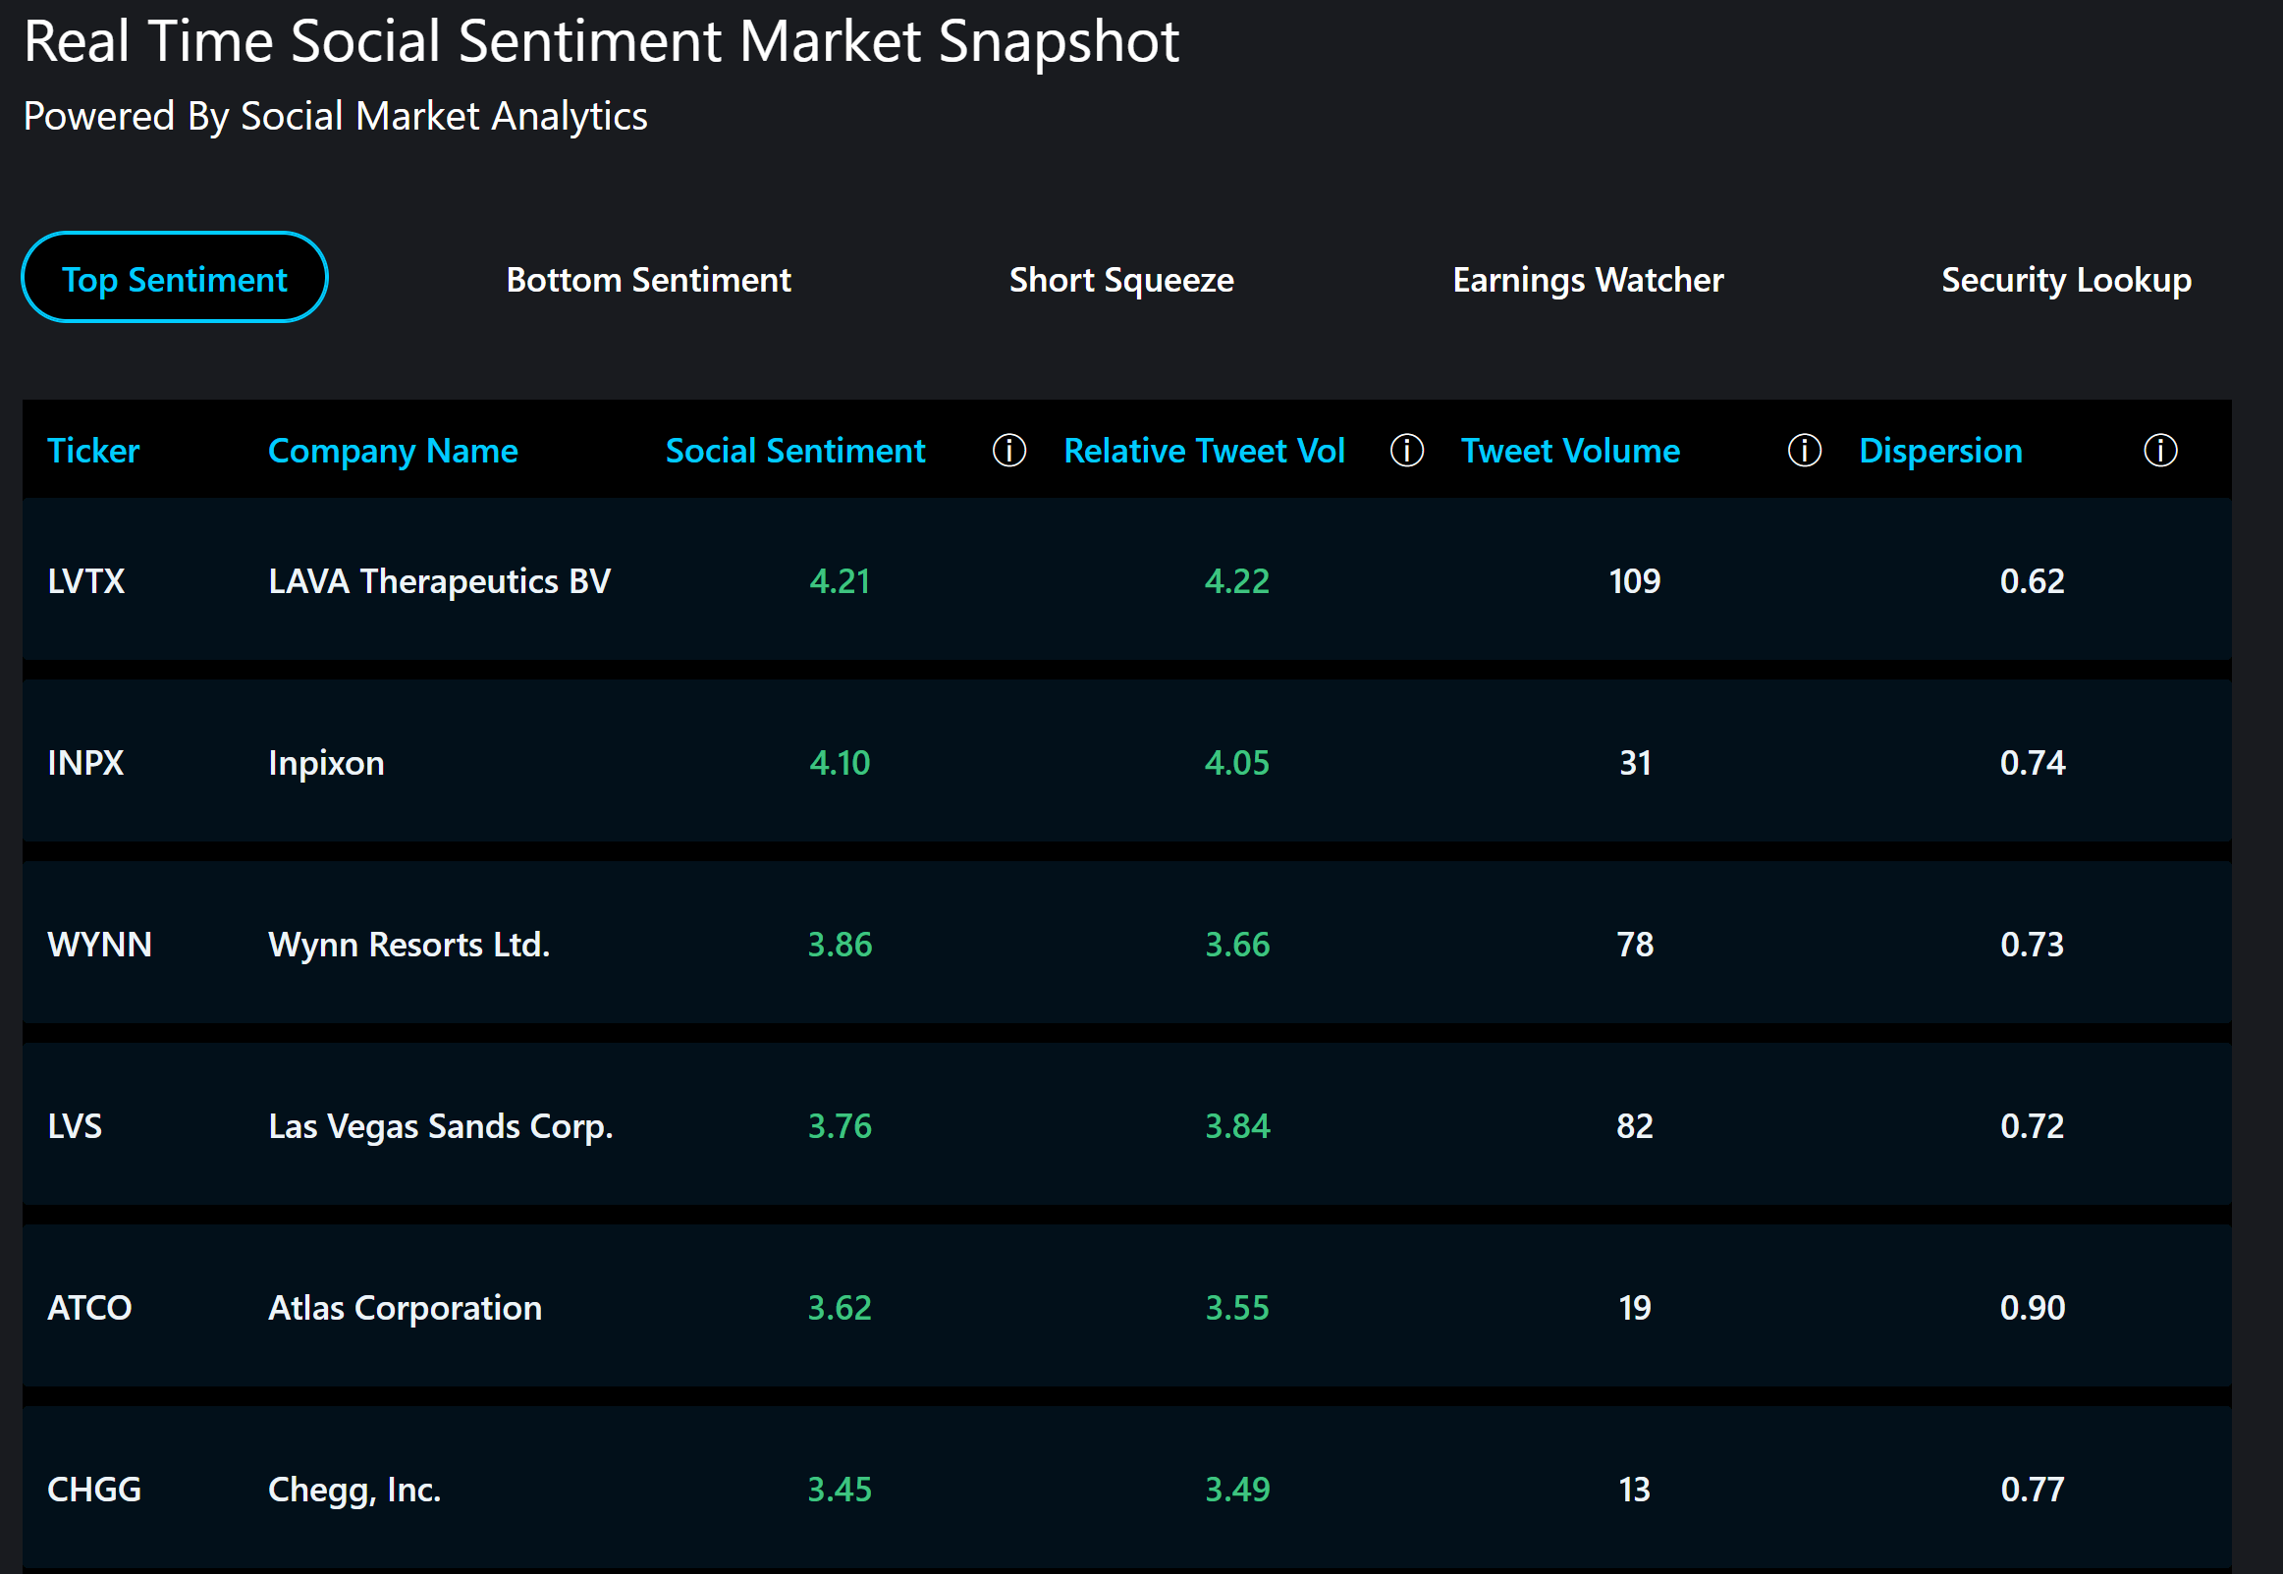Click the LVS ticker
Image resolution: width=2283 pixels, height=1574 pixels.
coord(75,1125)
